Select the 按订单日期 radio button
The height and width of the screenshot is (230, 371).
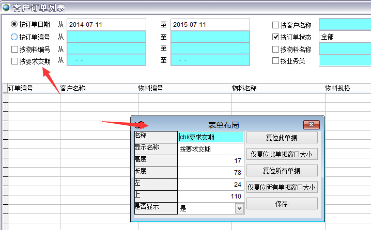point(14,24)
